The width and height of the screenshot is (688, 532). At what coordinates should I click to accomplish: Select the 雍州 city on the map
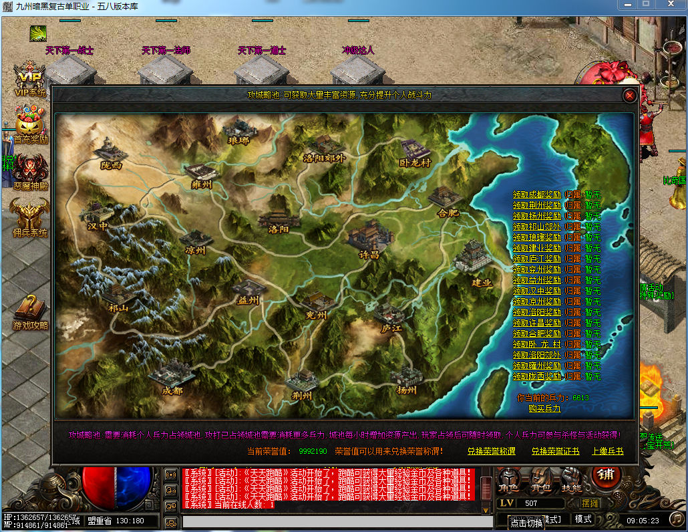tap(201, 176)
